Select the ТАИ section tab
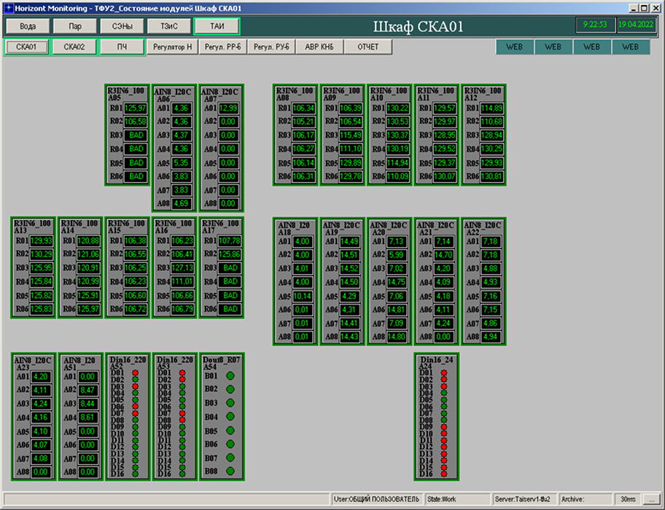 (217, 25)
